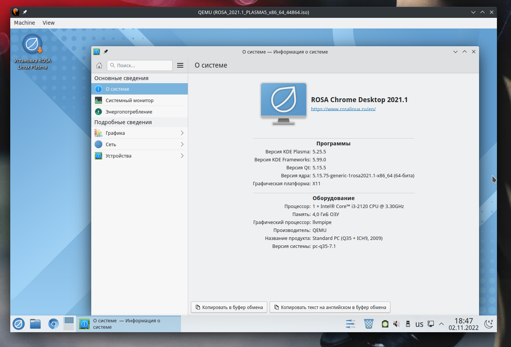Click the graphics platform value 'X11'
This screenshot has height=347, width=511.
click(x=317, y=184)
